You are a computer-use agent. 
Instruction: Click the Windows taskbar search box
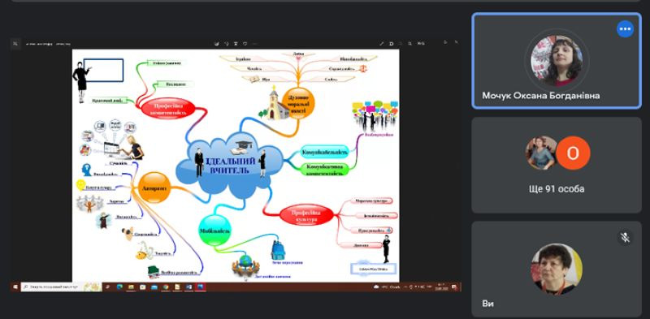[62, 287]
